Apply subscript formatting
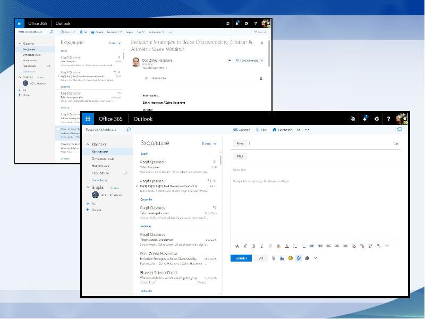 [379, 246]
